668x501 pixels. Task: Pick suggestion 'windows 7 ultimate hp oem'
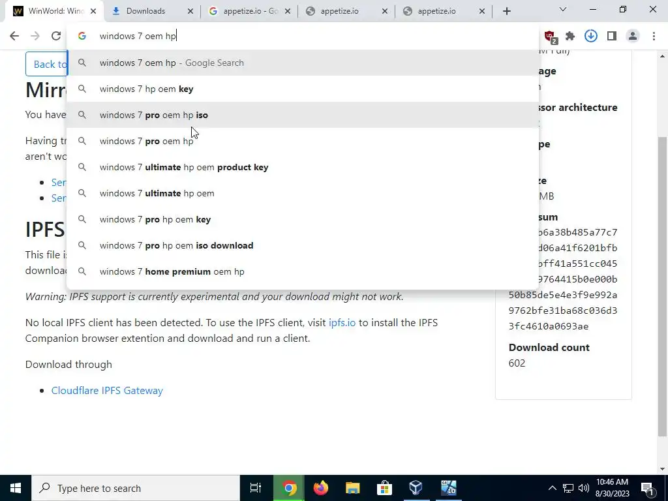tap(303, 193)
